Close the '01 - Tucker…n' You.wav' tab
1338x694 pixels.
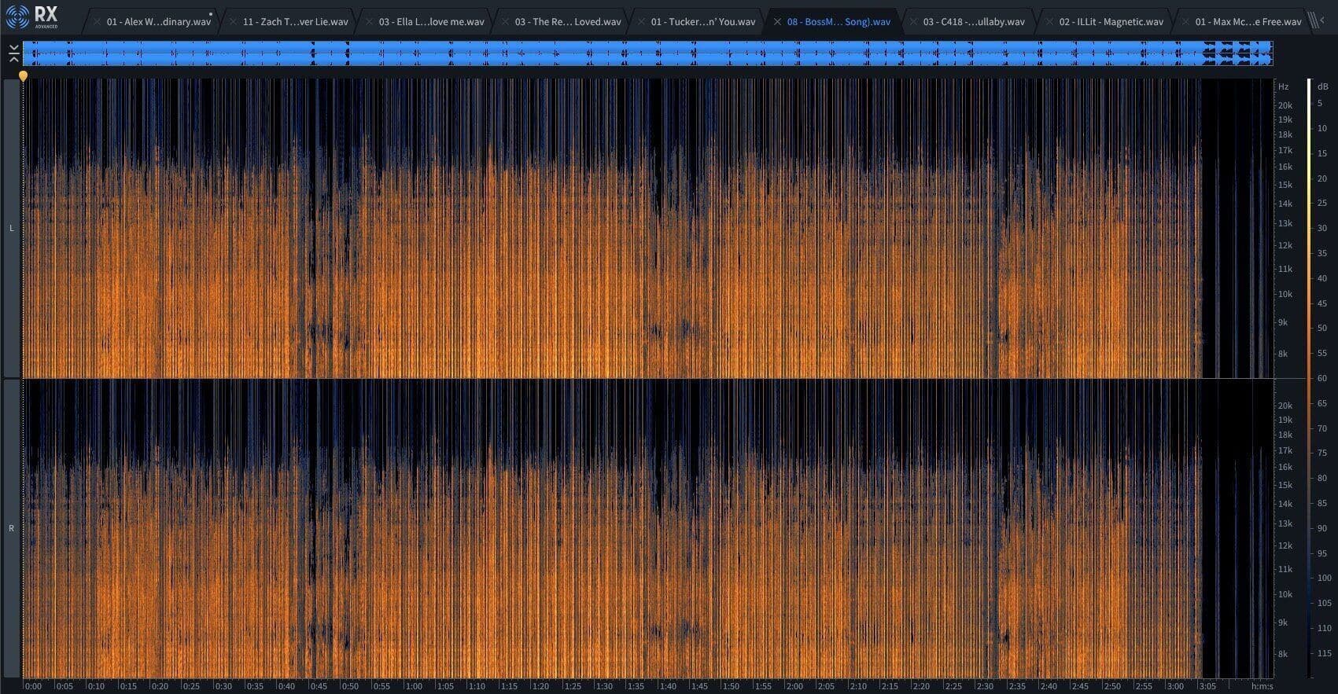[x=641, y=22]
